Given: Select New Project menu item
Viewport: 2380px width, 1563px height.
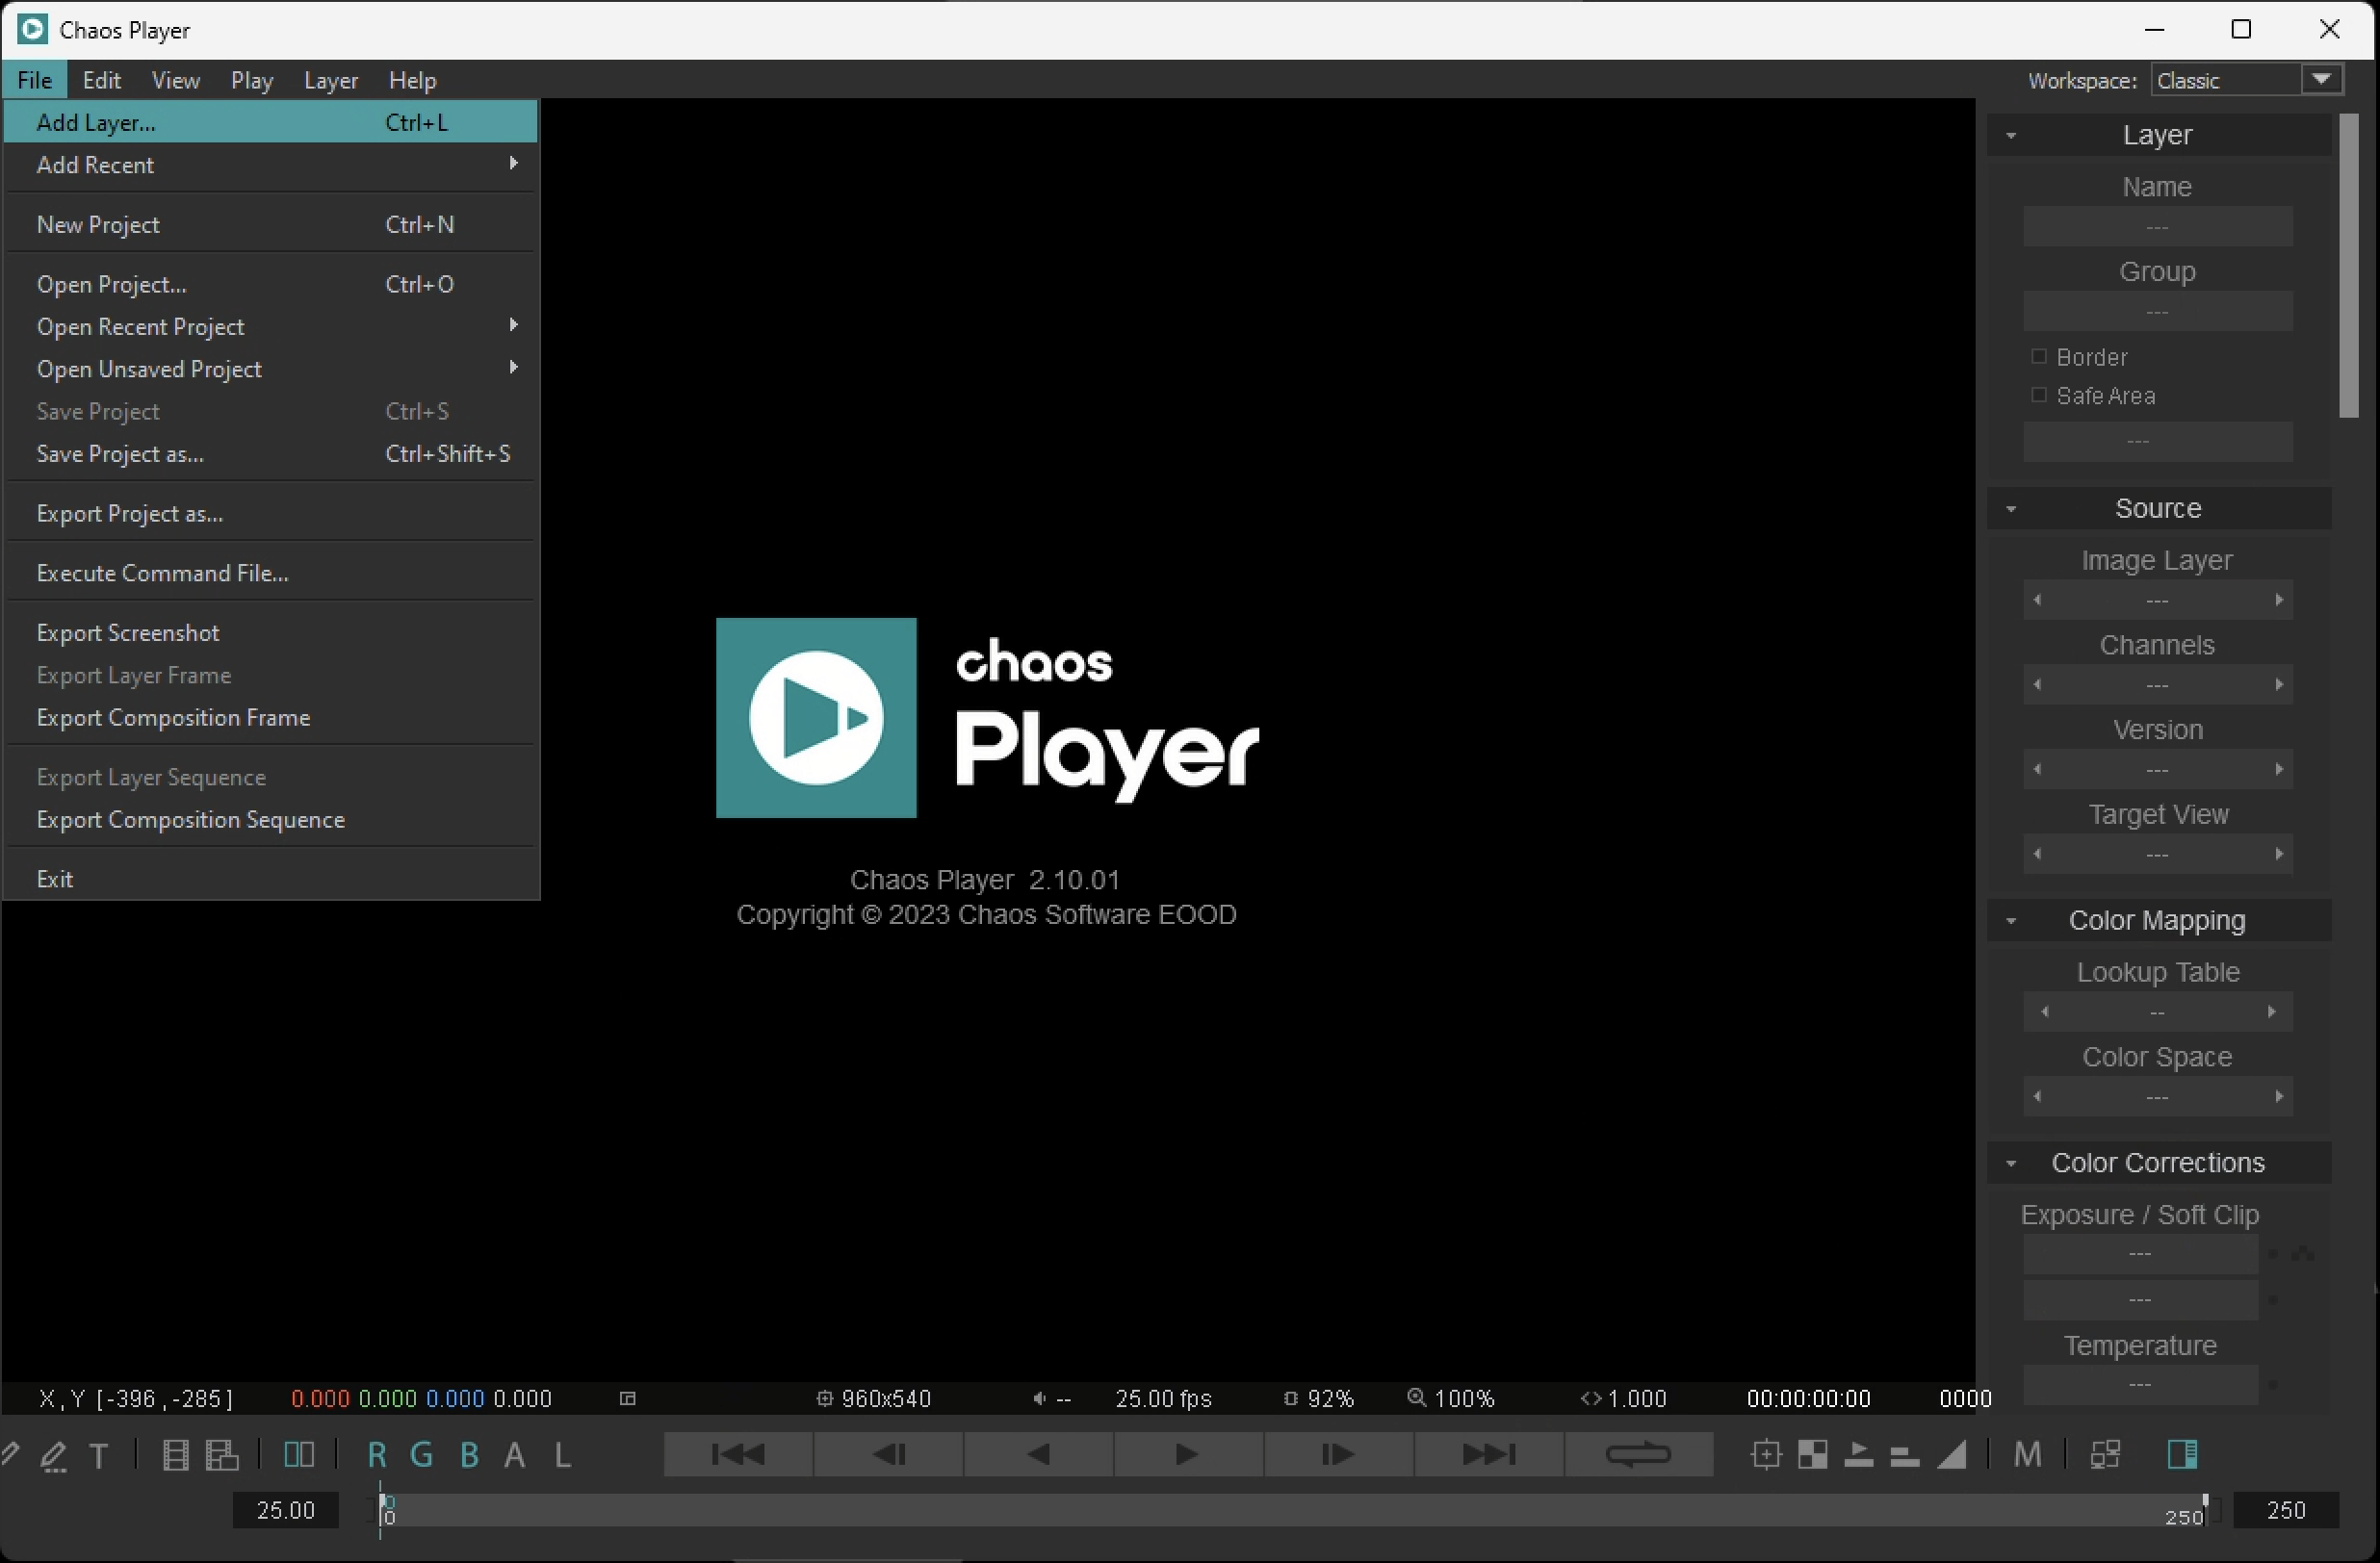Looking at the screenshot, I should [271, 225].
